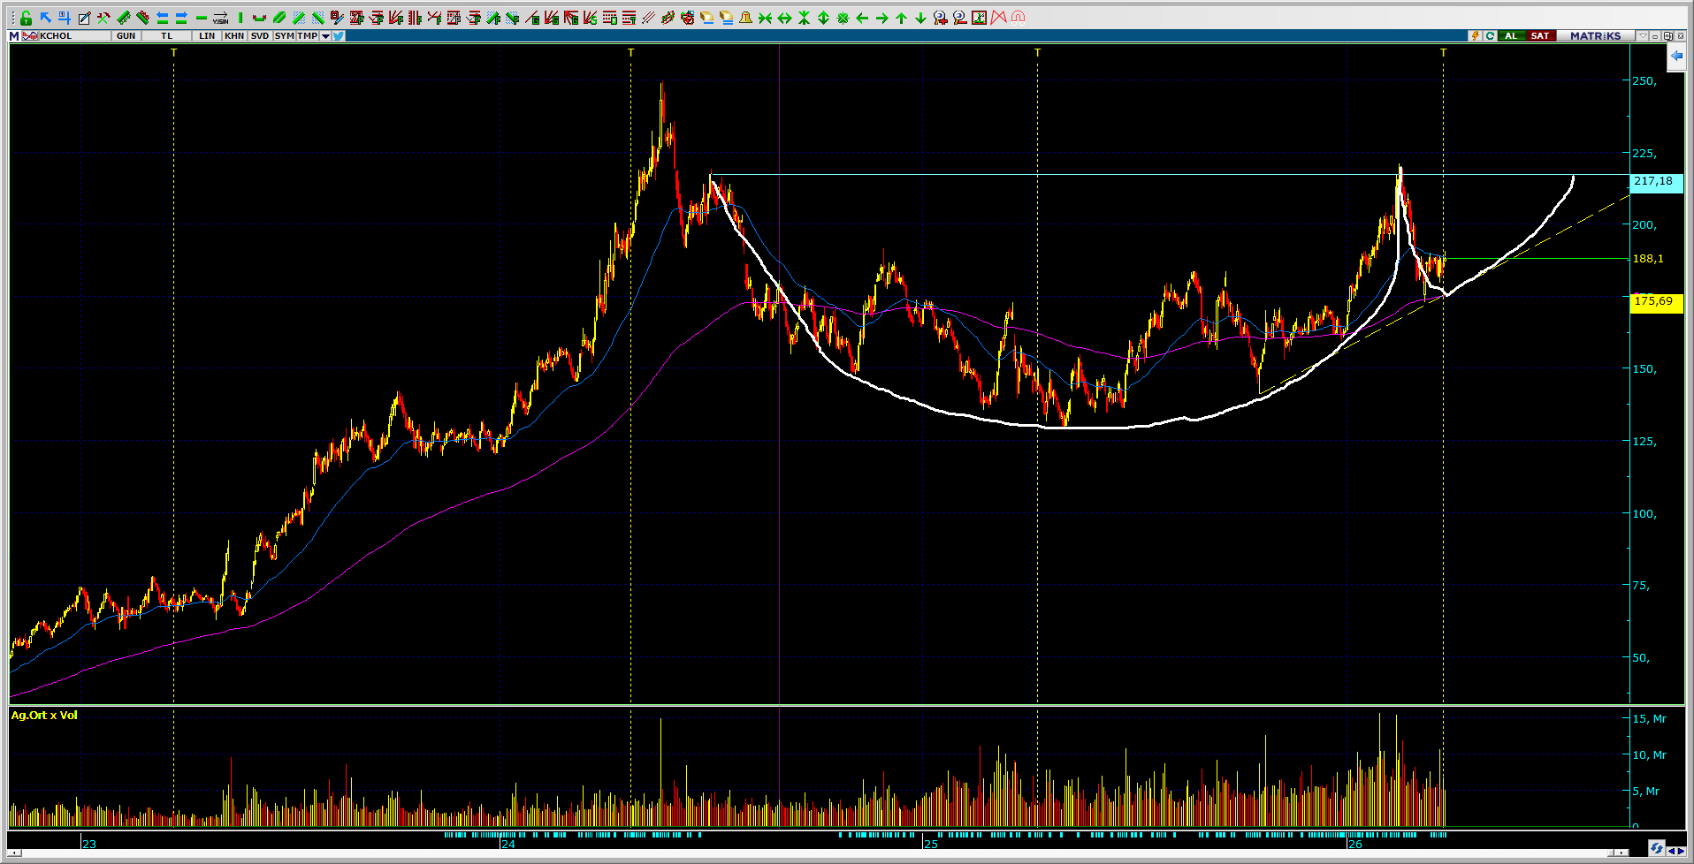Image resolution: width=1694 pixels, height=864 pixels.
Task: Click the green padlock lock icon
Action: tap(26, 18)
